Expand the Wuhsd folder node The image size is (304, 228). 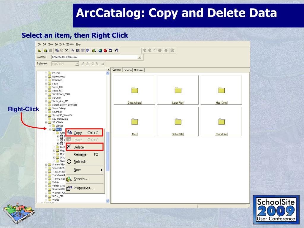[x=46, y=200]
